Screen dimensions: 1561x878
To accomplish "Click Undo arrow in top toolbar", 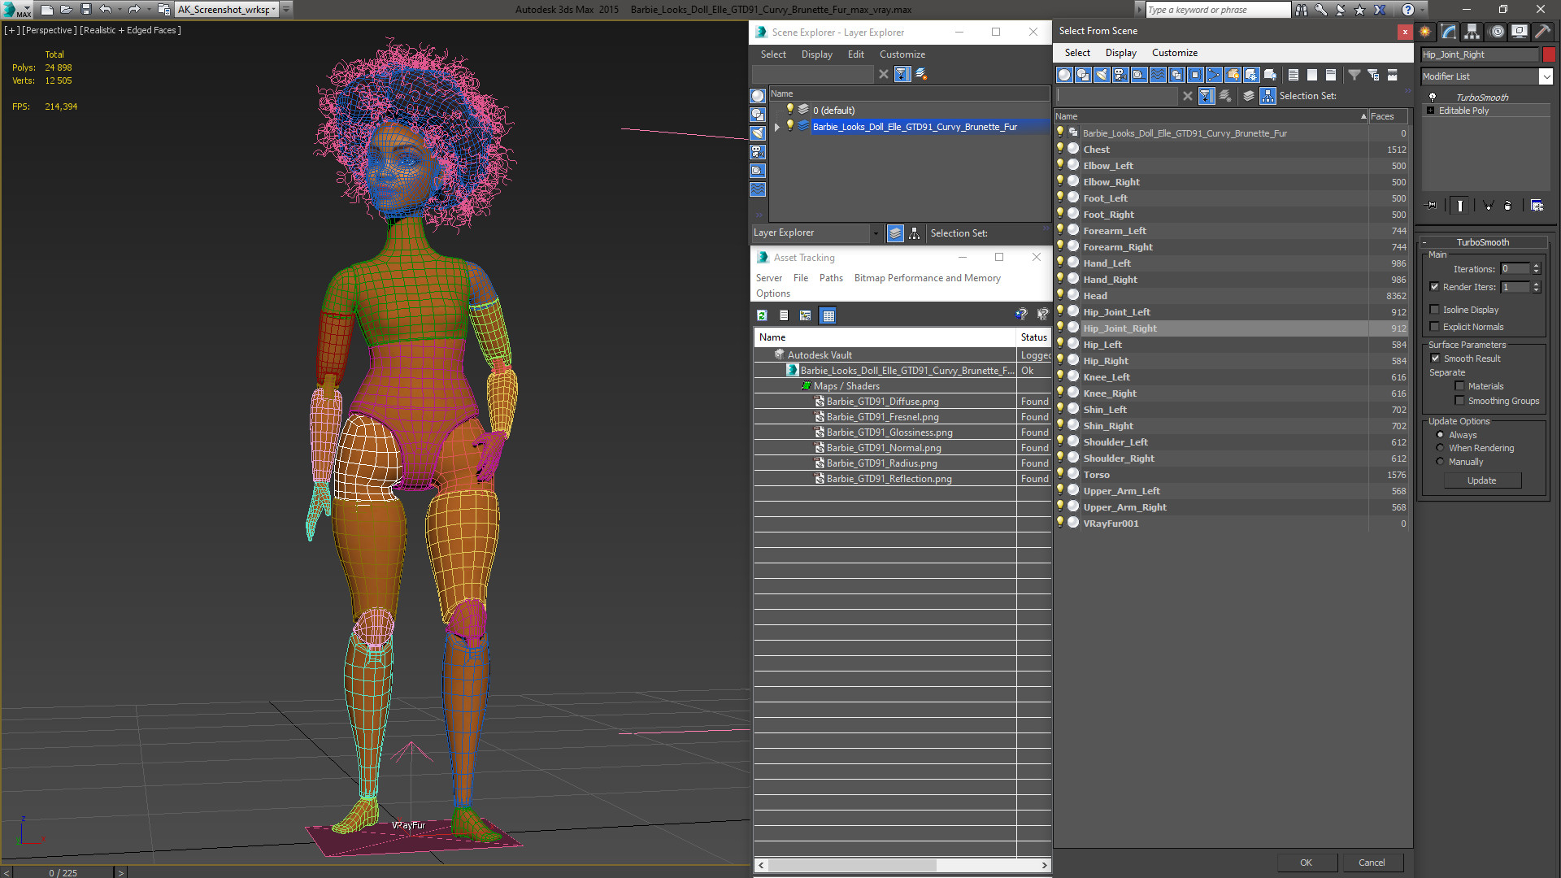I will (x=105, y=10).
